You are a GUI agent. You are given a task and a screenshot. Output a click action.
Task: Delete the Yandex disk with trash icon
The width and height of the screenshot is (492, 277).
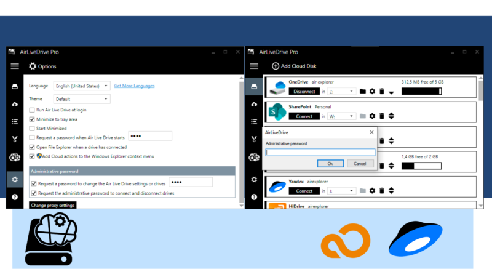click(382, 191)
